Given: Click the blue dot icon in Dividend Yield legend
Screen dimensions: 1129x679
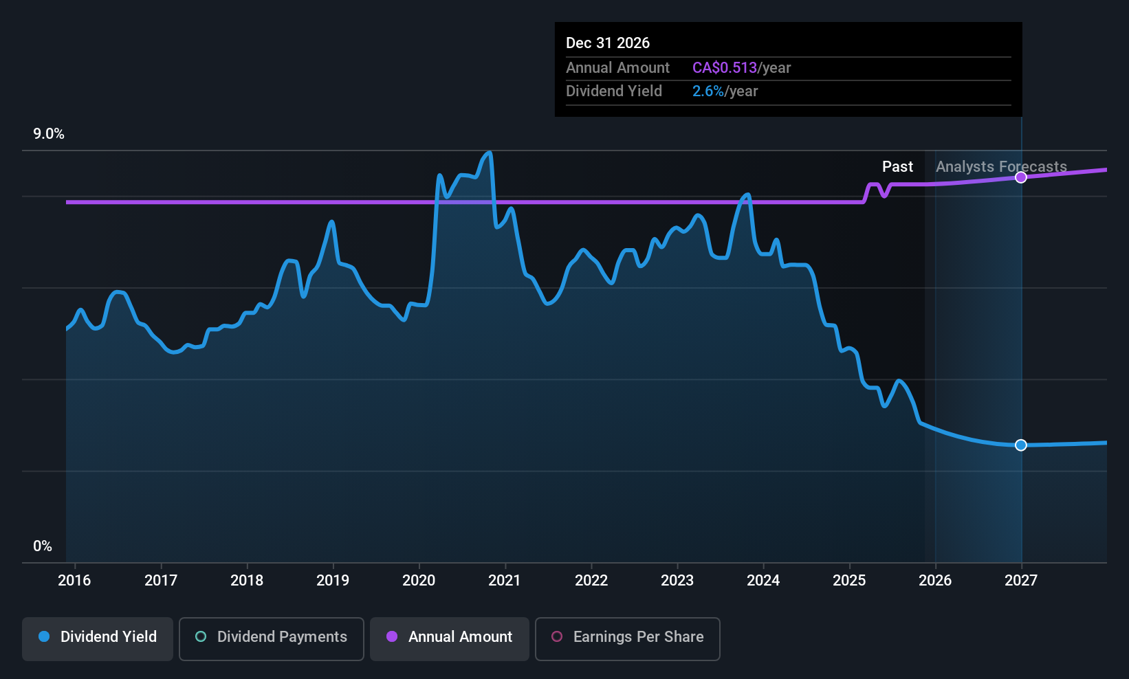Looking at the screenshot, I should 44,637.
